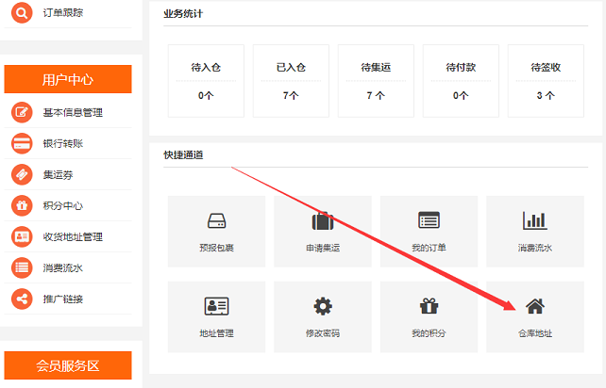Open the 修改密码 gear shortcut

coord(323,316)
